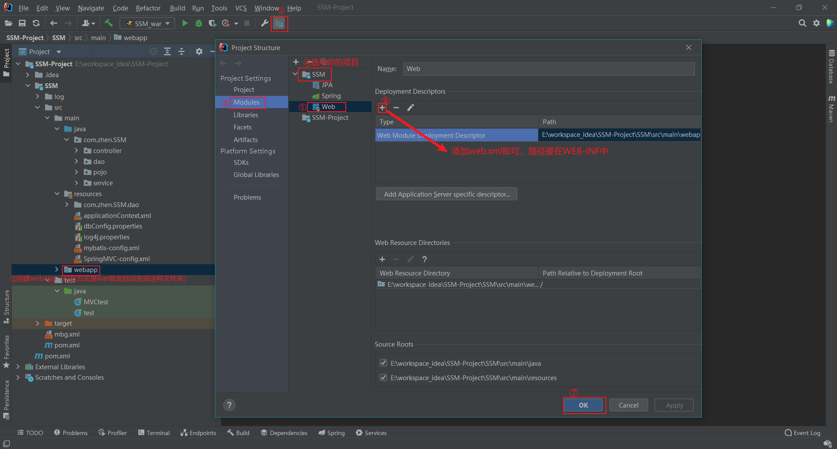Open the Services tool window tab
837x449 pixels.
coord(371,433)
